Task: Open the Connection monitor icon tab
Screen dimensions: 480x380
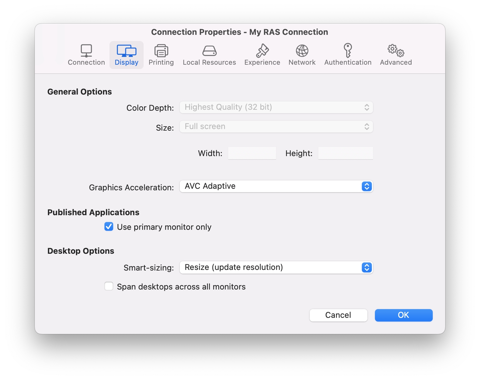Action: (x=86, y=51)
